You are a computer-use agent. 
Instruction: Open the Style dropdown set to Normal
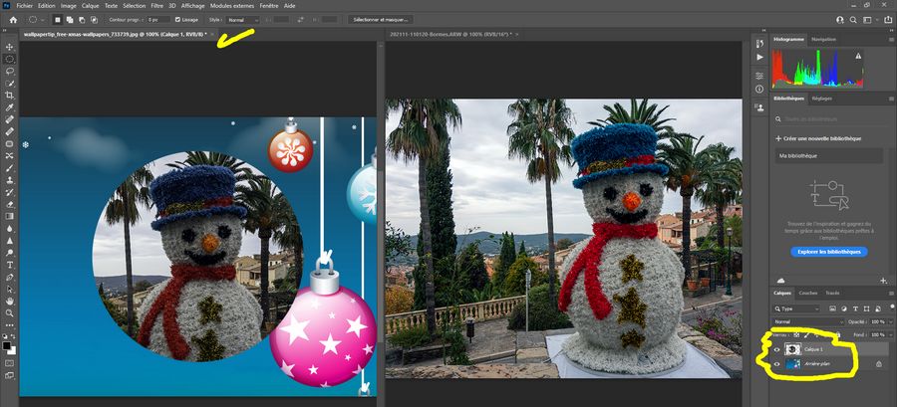click(x=242, y=20)
